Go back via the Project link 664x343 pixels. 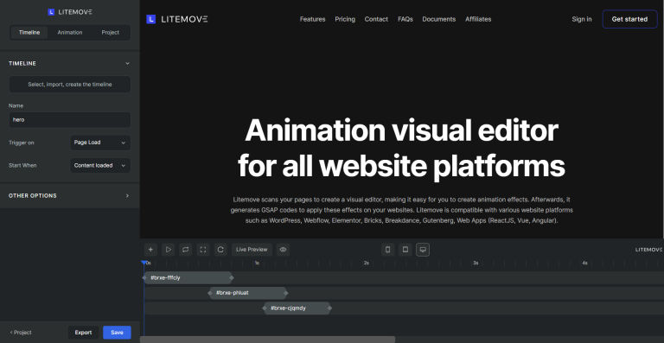pos(21,333)
